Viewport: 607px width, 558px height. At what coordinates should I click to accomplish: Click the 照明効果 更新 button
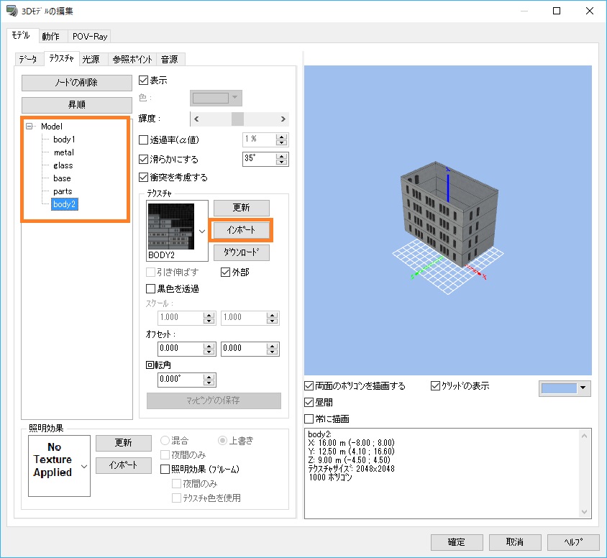pos(124,443)
